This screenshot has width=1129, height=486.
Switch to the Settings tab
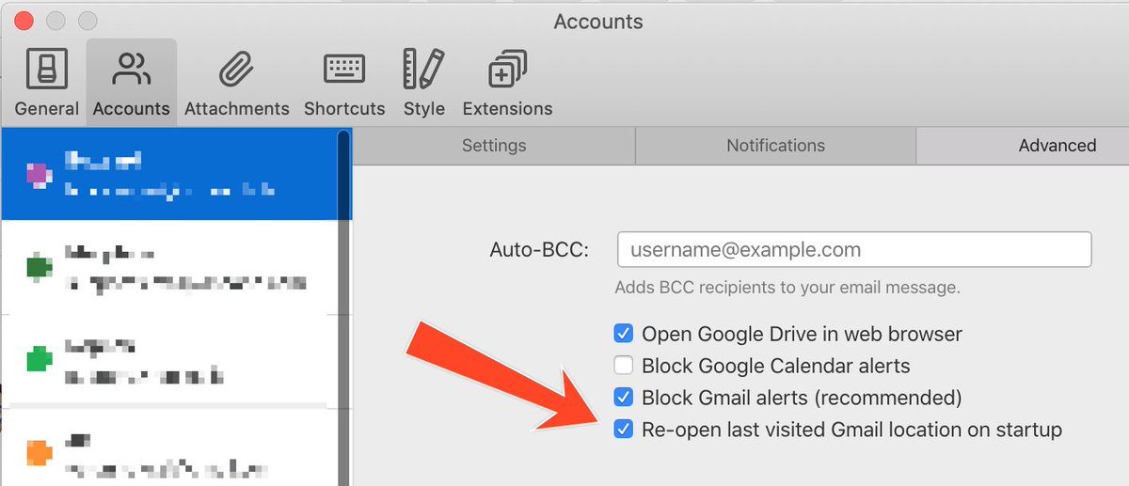pos(494,146)
